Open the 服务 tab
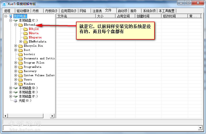 coord(135,11)
